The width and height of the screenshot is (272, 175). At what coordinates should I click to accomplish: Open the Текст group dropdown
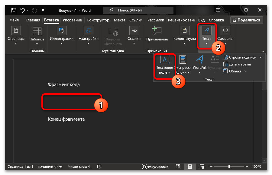coord(206,36)
